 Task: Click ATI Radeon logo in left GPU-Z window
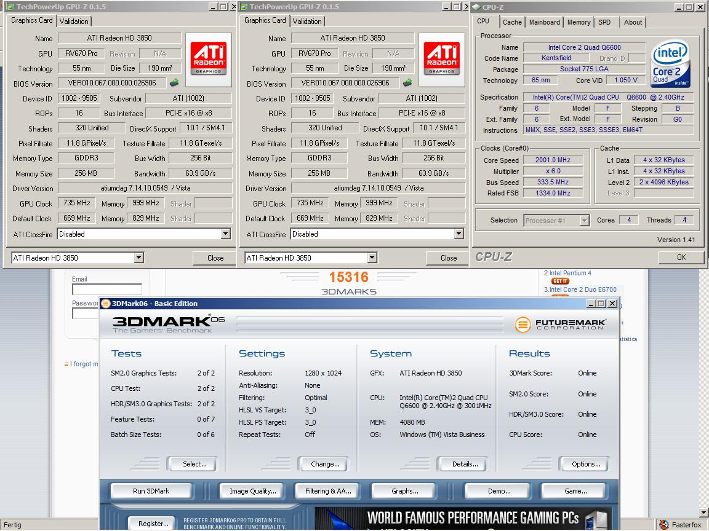click(x=209, y=59)
